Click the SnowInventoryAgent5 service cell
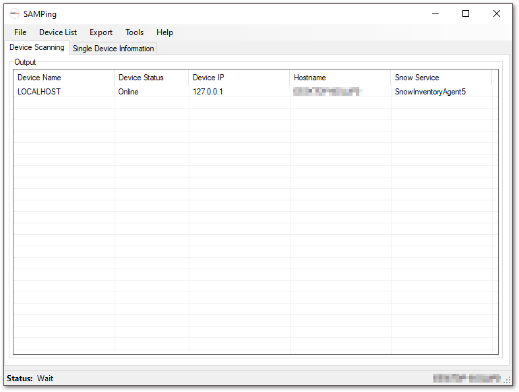The image size is (519, 392). [x=430, y=92]
